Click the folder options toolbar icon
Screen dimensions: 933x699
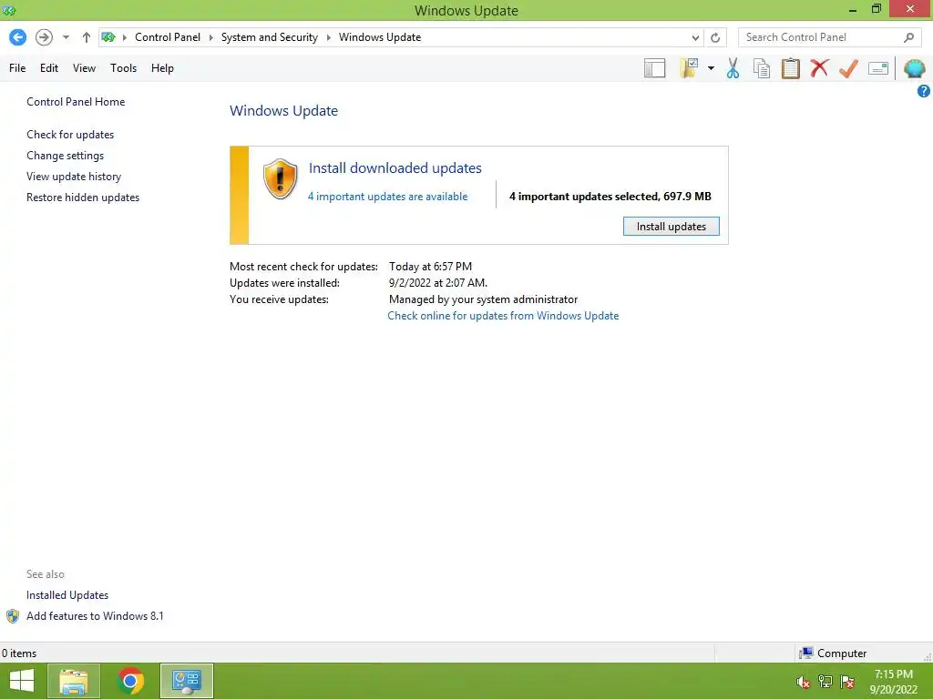pyautogui.click(x=690, y=68)
